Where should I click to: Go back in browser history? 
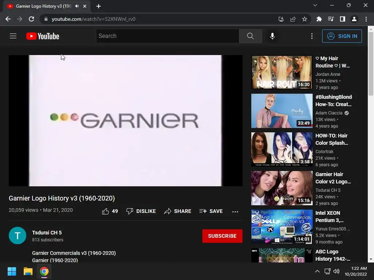click(x=8, y=19)
